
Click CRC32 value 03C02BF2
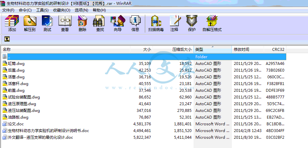point(275,137)
